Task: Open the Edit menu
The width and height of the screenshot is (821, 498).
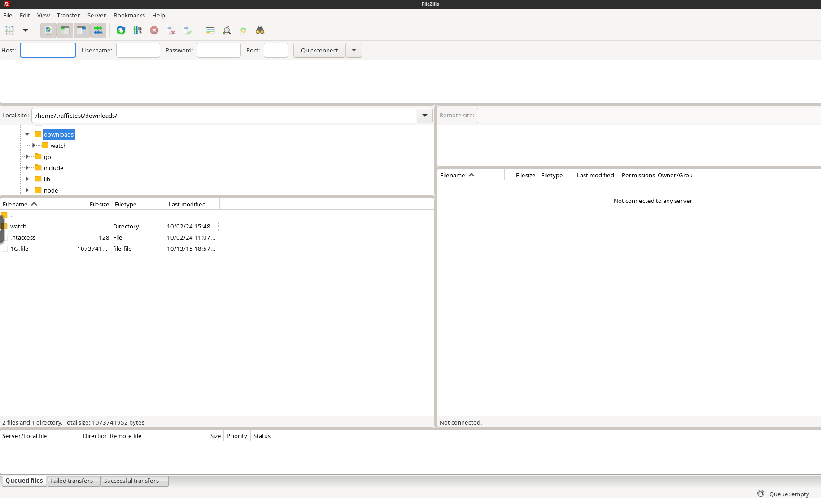Action: click(x=25, y=15)
